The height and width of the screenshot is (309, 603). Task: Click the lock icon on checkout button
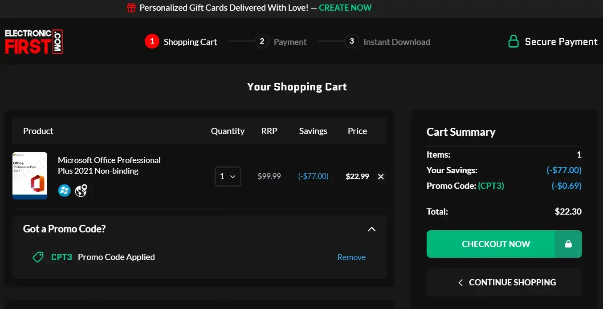point(568,244)
